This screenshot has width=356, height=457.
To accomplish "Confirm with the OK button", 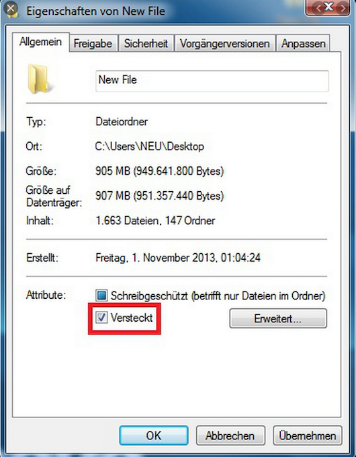I will [154, 435].
